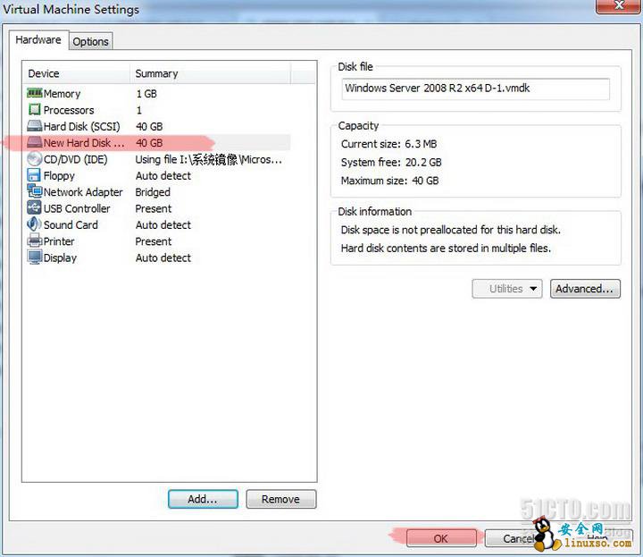Select the Memory device icon
643x557 pixels.
coord(35,94)
